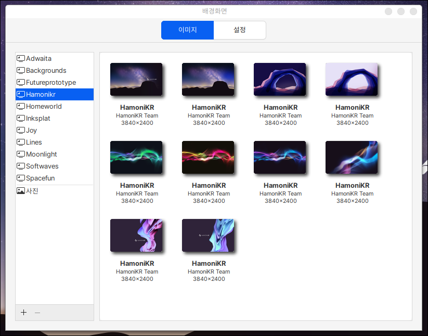Screen dimensions: 428x336
Task: Choose the Homeworld wallpaper category
Action: (x=44, y=107)
